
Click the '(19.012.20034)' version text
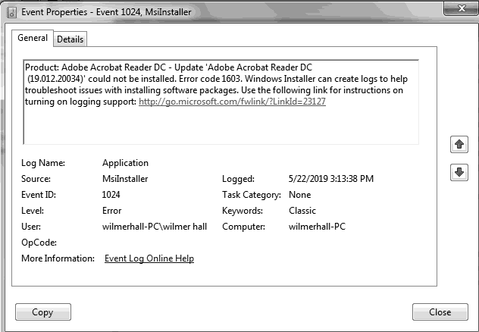tap(55, 79)
